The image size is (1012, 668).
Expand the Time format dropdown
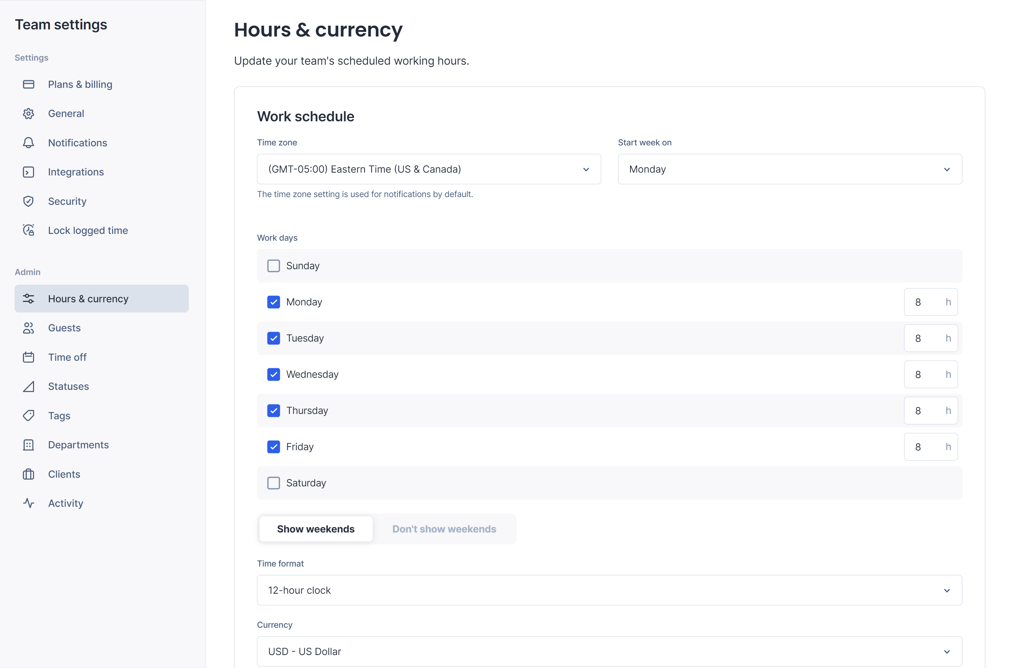pyautogui.click(x=609, y=590)
